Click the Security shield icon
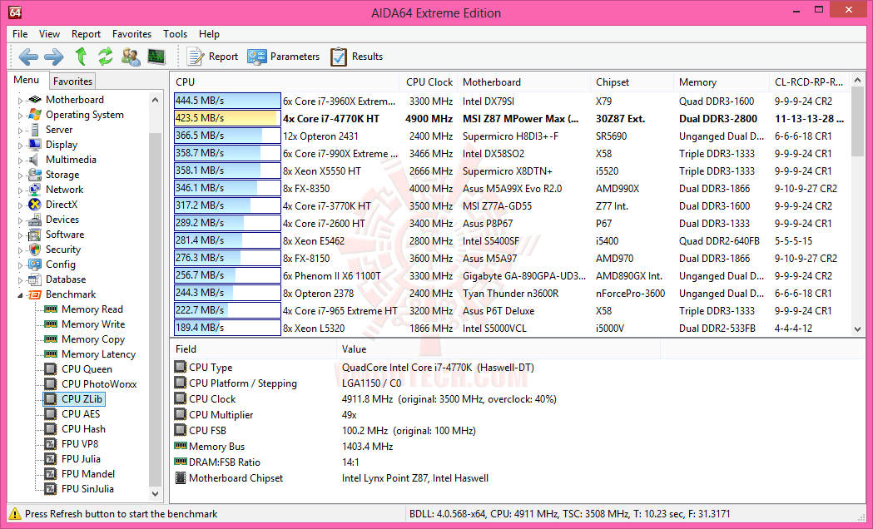Image resolution: width=873 pixels, height=529 pixels. [34, 250]
